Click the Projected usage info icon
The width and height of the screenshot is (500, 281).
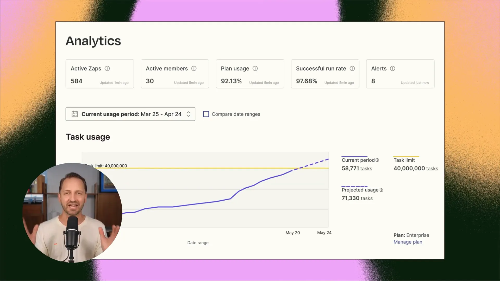(381, 190)
